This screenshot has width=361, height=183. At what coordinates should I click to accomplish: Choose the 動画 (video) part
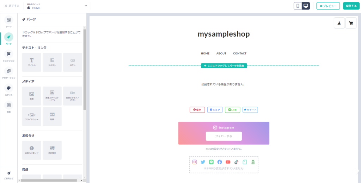point(52,116)
